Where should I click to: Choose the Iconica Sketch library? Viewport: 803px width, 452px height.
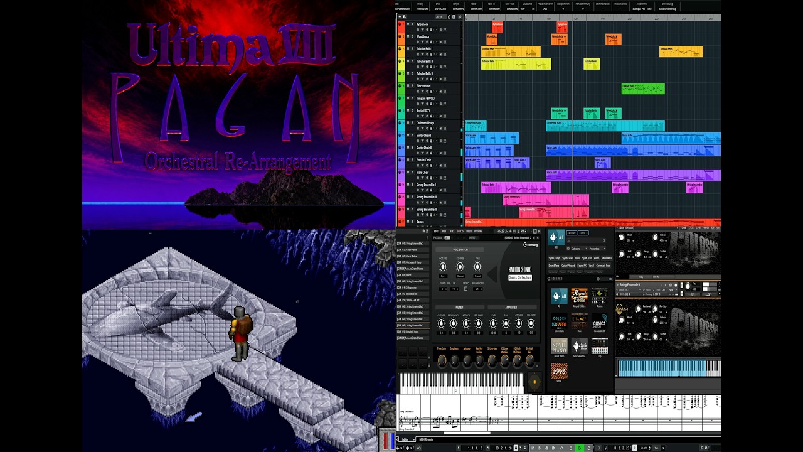(599, 323)
